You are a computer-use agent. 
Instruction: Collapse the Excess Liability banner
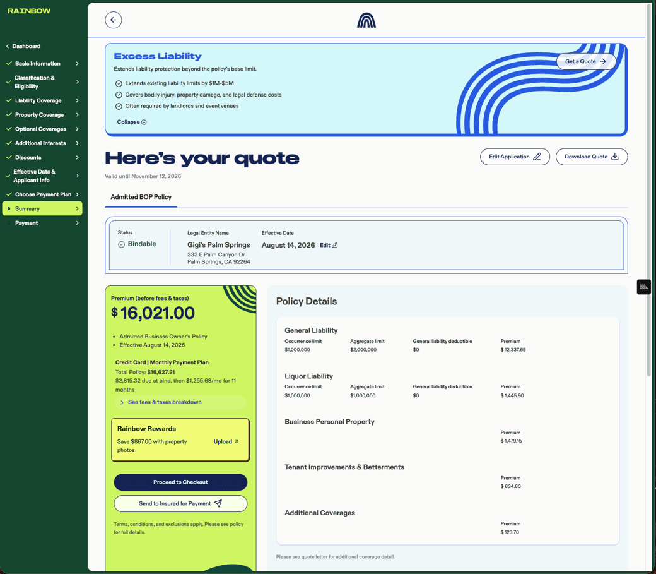[x=132, y=122]
